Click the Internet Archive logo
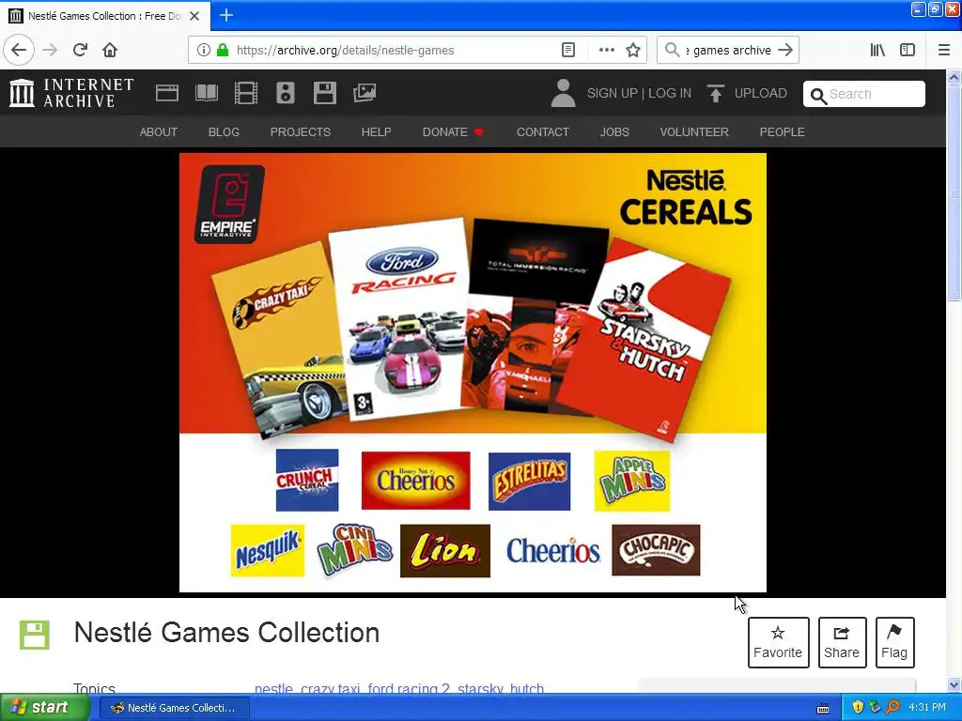Image resolution: width=962 pixels, height=721 pixels. pyautogui.click(x=71, y=93)
